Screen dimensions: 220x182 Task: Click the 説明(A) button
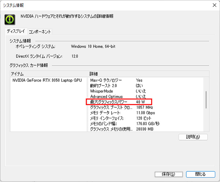[193, 137]
